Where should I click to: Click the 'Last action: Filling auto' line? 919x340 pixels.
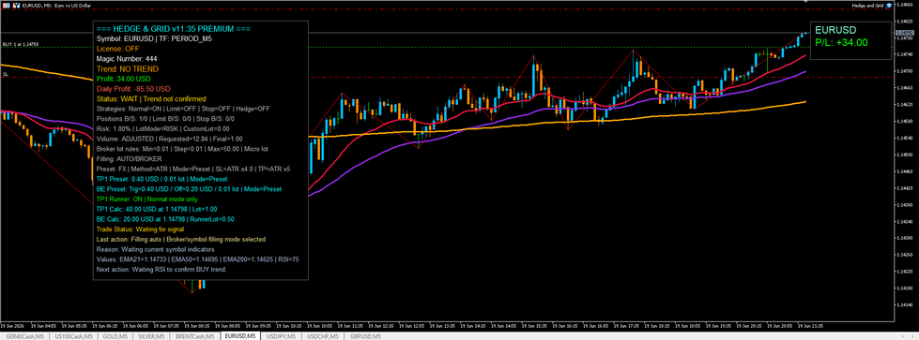(181, 240)
